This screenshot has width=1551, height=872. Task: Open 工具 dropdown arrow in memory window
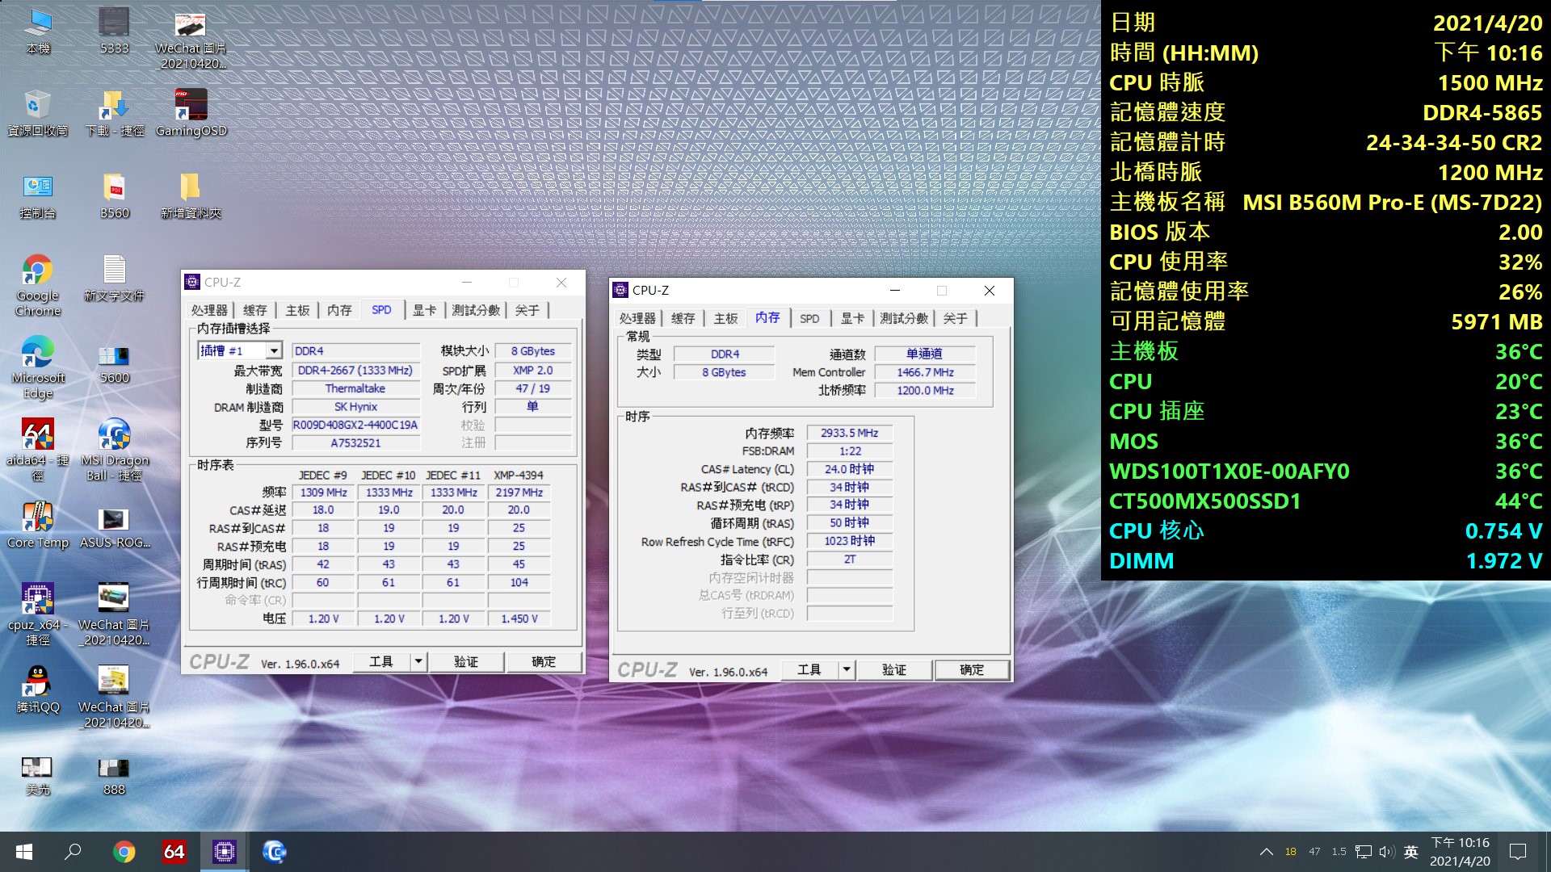click(x=847, y=669)
